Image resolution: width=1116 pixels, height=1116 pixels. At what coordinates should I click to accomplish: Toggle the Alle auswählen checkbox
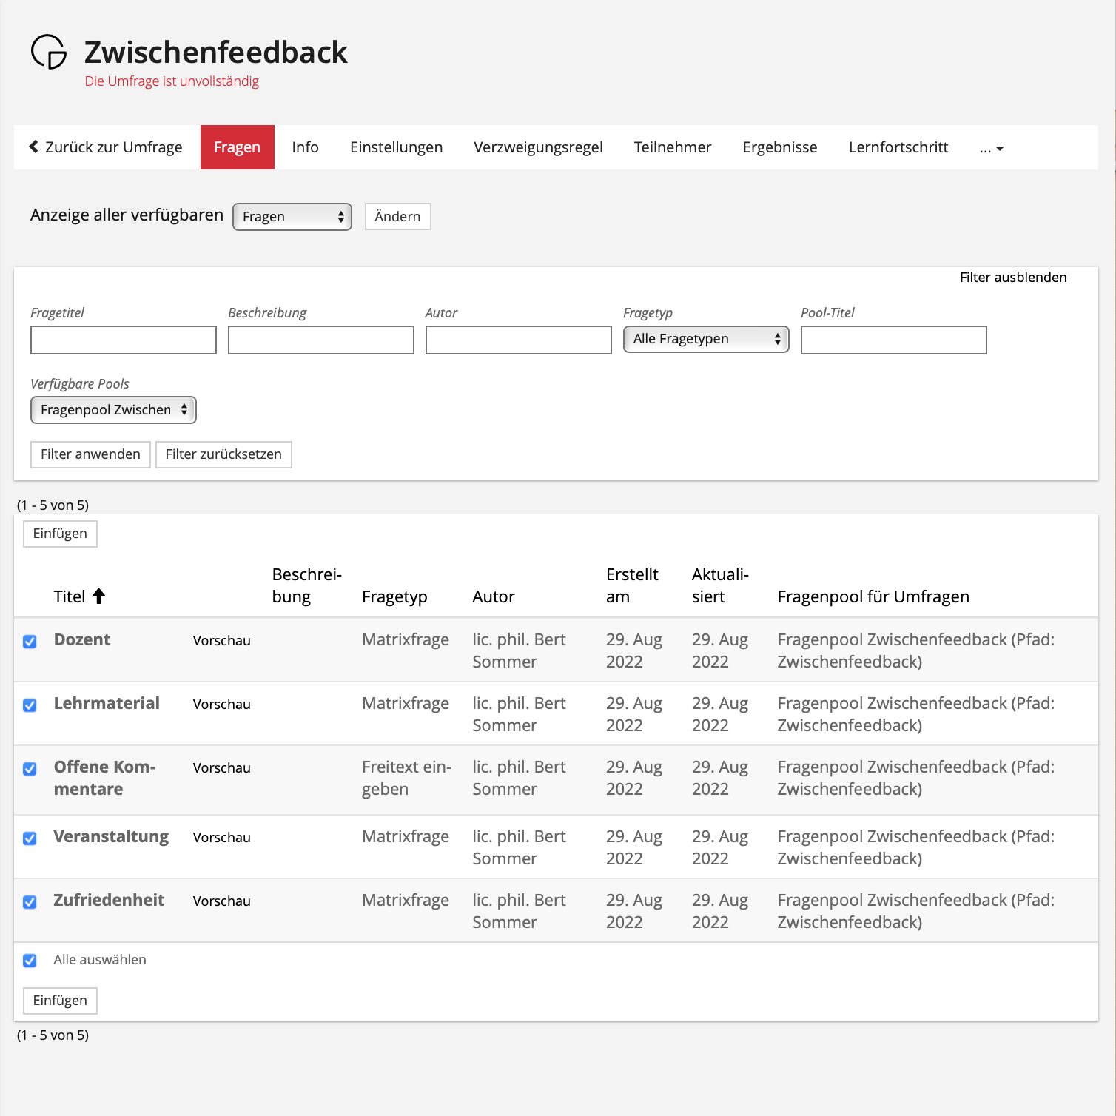coord(30,961)
